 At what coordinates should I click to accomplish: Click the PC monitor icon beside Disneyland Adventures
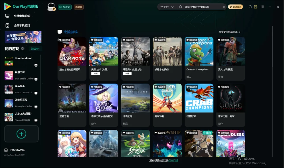[36, 107]
